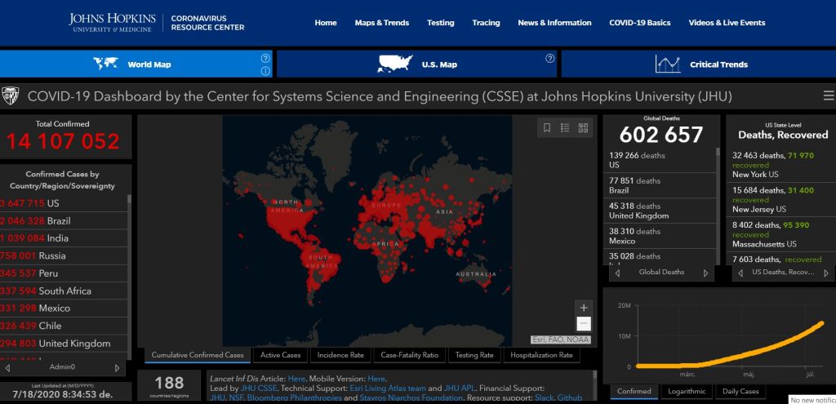Click the JHU shield logo in the dashboard header
The width and height of the screenshot is (836, 404).
[10, 96]
